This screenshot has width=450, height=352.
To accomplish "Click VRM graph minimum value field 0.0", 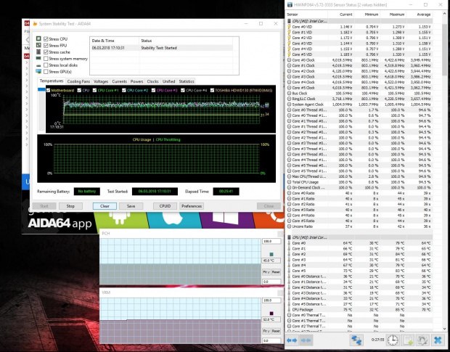I will tap(271, 341).
